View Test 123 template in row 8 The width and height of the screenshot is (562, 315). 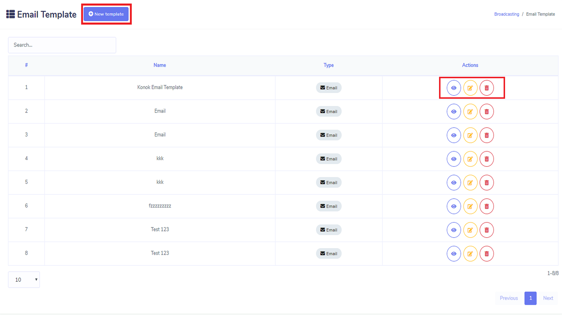(454, 254)
